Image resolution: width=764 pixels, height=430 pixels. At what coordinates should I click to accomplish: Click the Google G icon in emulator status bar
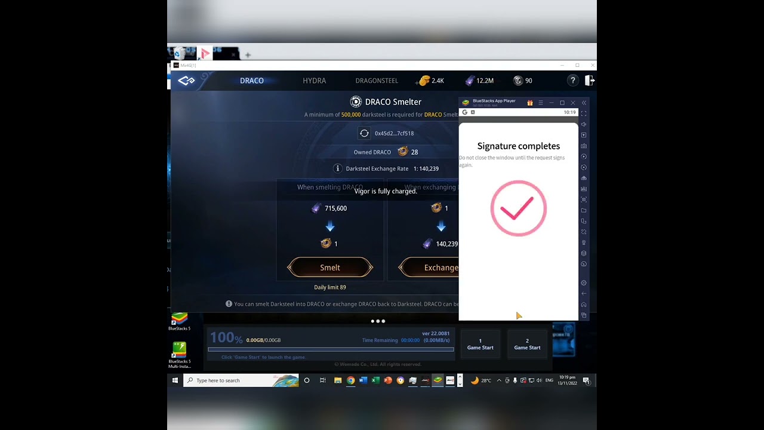click(x=465, y=112)
